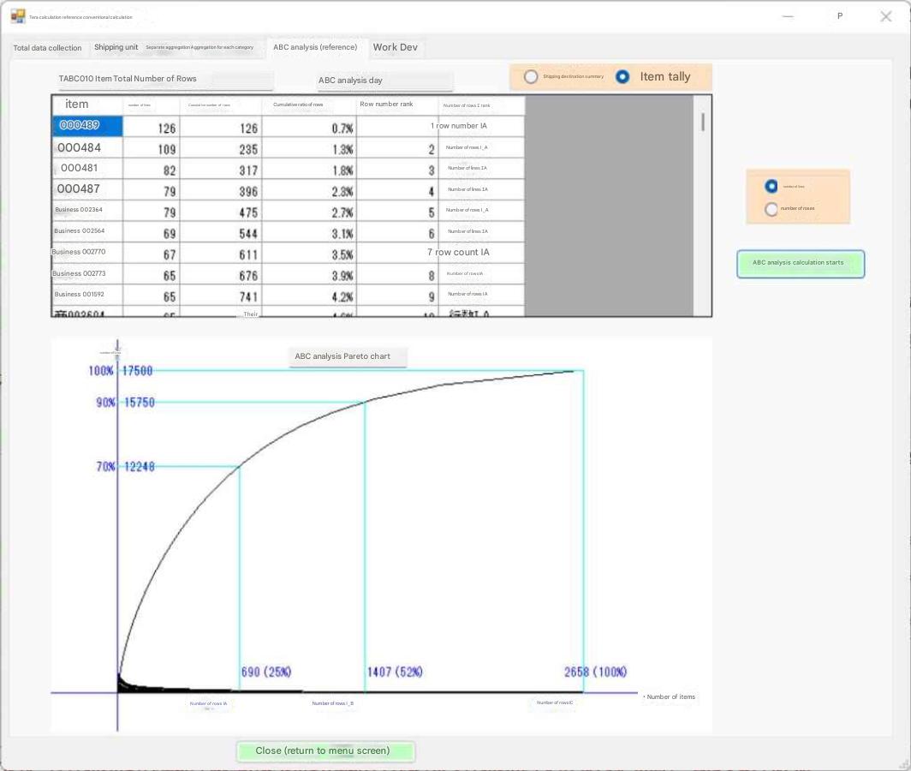This screenshot has width=911, height=771.
Task: Click the 'ABC analysis day' button
Action: point(384,81)
